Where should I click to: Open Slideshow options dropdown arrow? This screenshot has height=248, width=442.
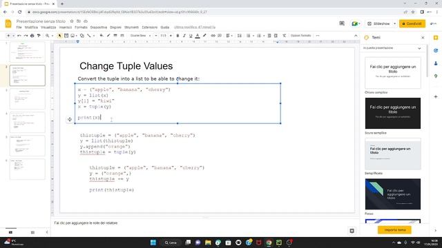(x=394, y=23)
